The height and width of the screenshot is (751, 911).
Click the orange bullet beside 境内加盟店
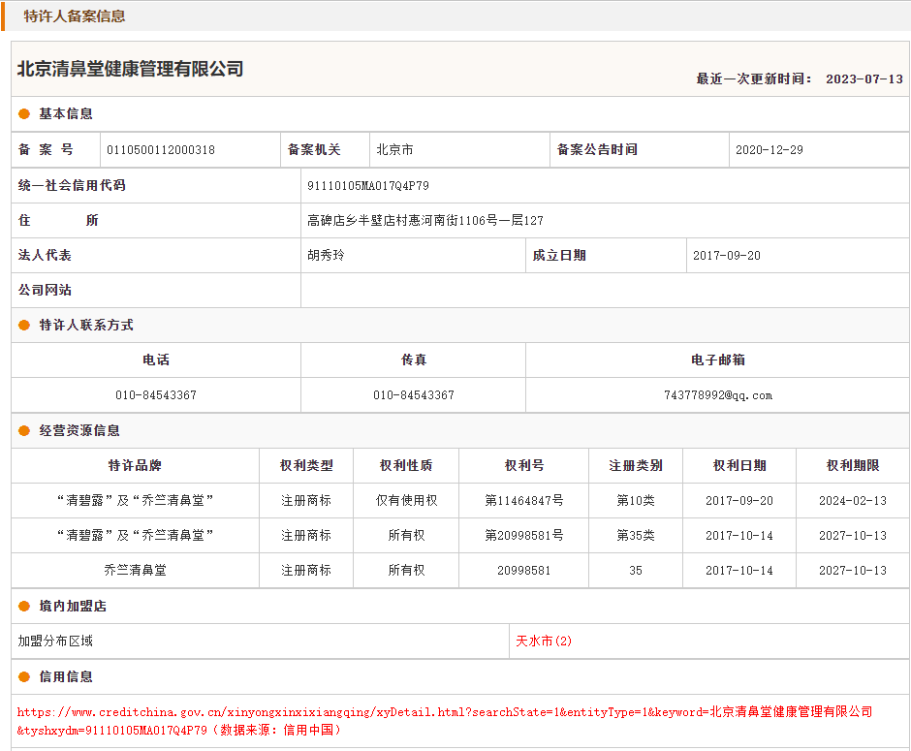click(x=24, y=607)
